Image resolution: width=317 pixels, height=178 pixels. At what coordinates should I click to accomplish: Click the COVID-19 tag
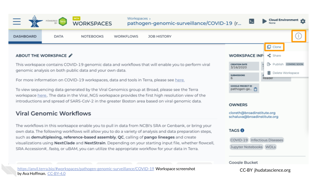tap(239, 140)
